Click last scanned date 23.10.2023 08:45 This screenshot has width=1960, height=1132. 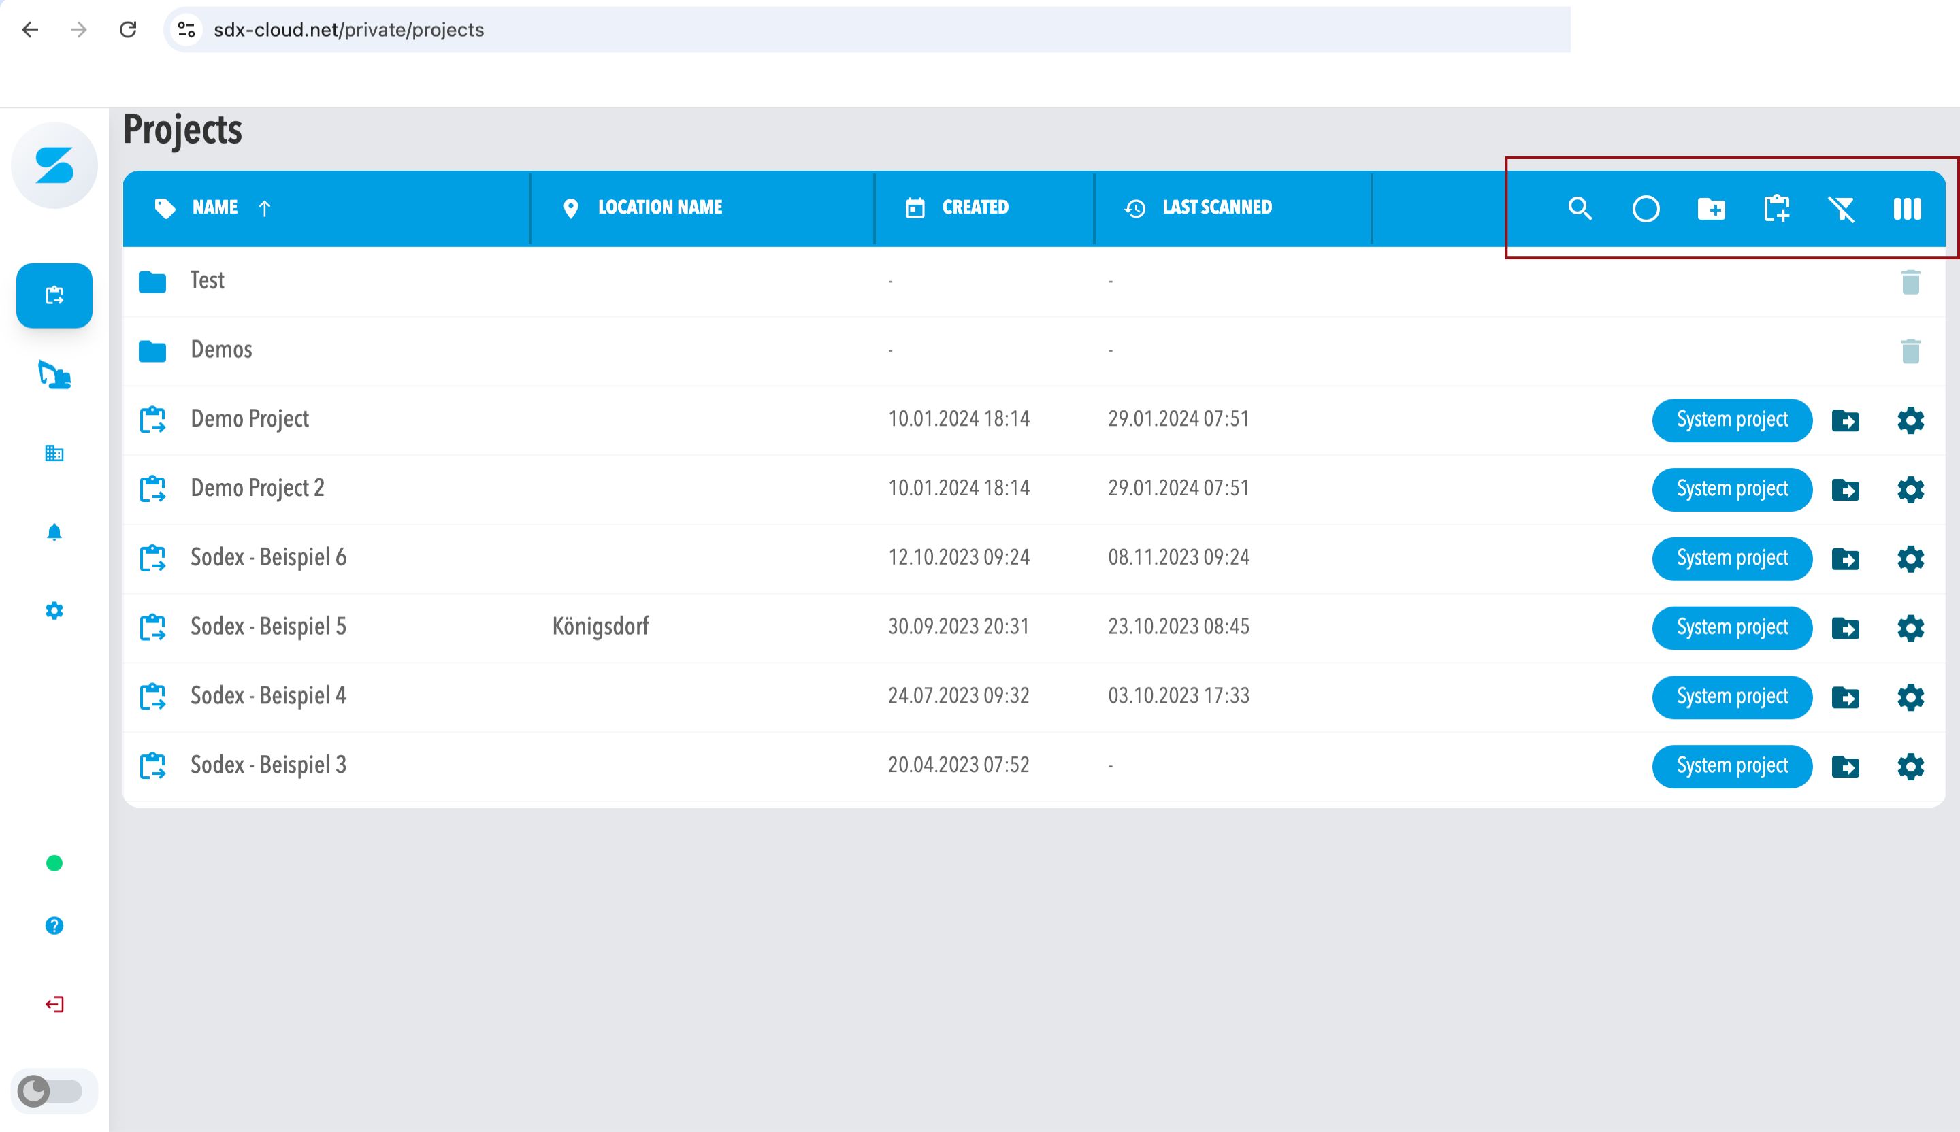point(1178,627)
